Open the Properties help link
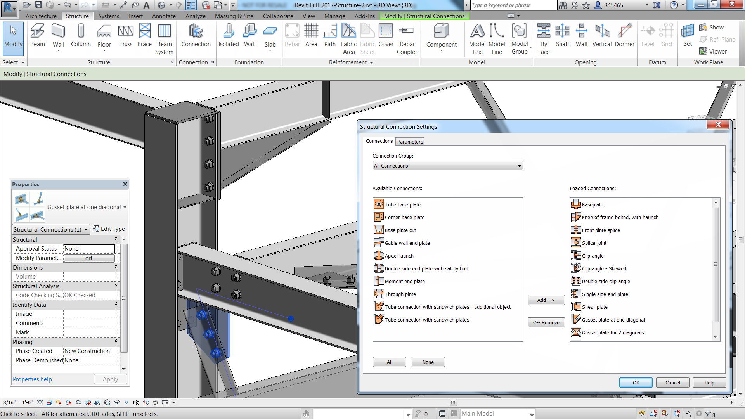Viewport: 745px width, 419px height. pyautogui.click(x=32, y=379)
